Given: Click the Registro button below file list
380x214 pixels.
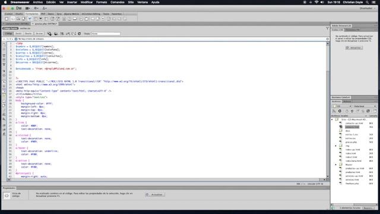Looking at the screenshot, I should coord(369,208).
